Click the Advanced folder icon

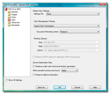tap(9, 22)
